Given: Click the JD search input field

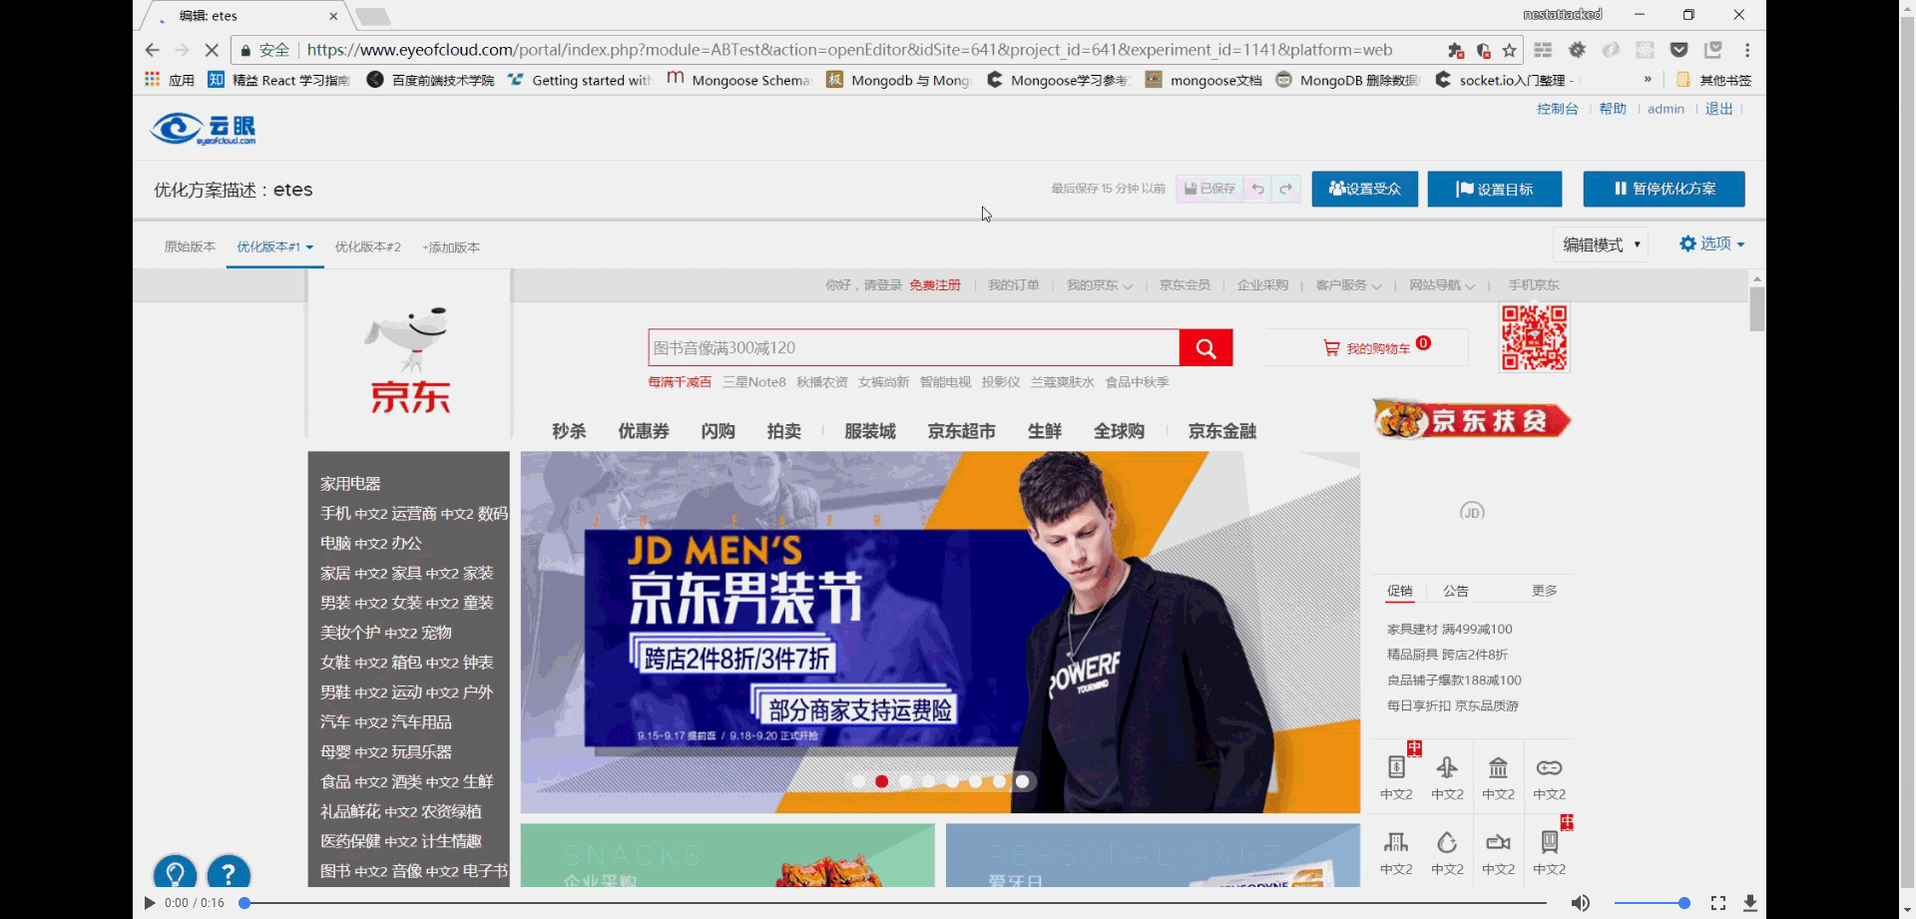Looking at the screenshot, I should 913,348.
